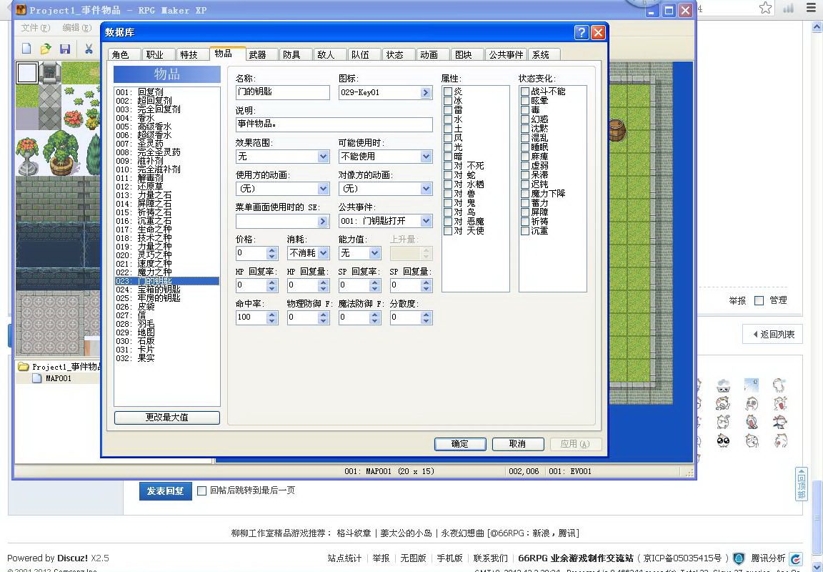Open the 使用方的动画 dropdown
Viewport: 823px width, 572px height.
click(324, 189)
